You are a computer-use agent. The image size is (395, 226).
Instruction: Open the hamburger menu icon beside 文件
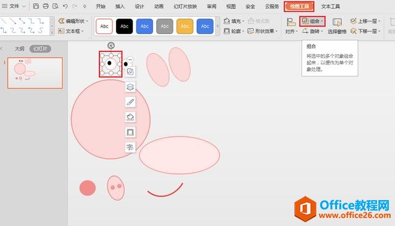tap(4, 6)
